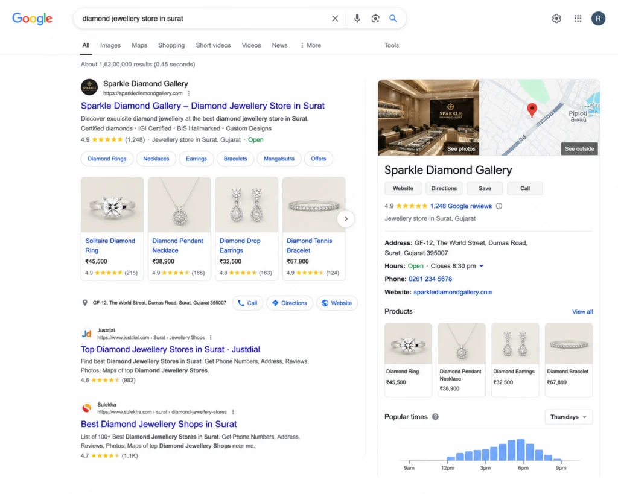Click the Sulekha favicon
The width and height of the screenshot is (618, 494).
coord(87,408)
